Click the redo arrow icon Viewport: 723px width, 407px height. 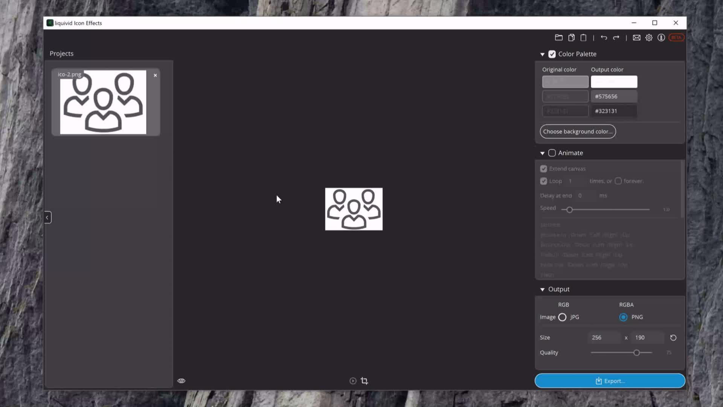616,38
